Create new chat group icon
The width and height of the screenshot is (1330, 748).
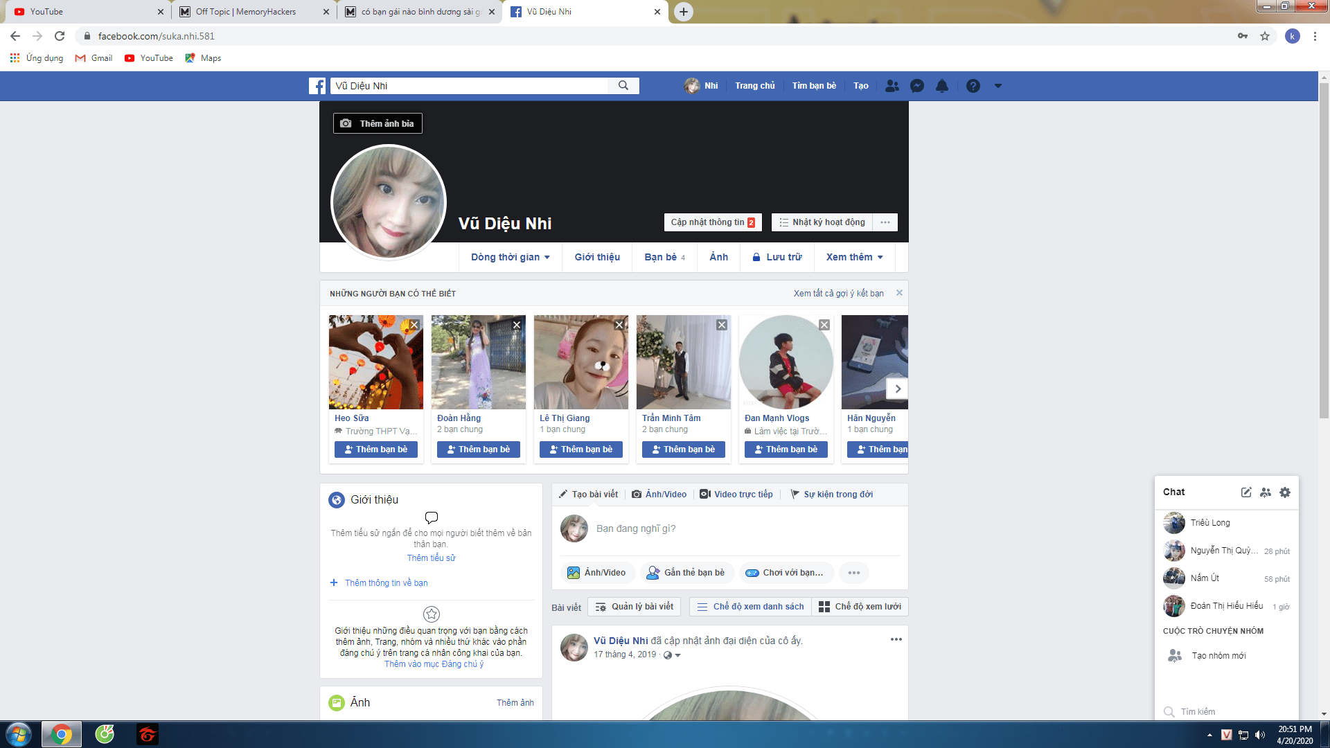pos(1266,492)
